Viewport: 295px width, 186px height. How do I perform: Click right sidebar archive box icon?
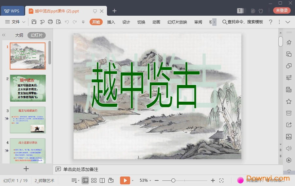point(289,113)
